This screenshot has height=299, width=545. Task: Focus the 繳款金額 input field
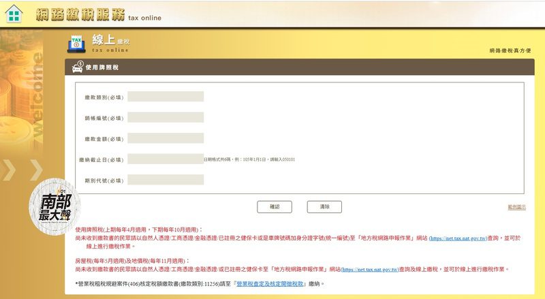pos(165,138)
